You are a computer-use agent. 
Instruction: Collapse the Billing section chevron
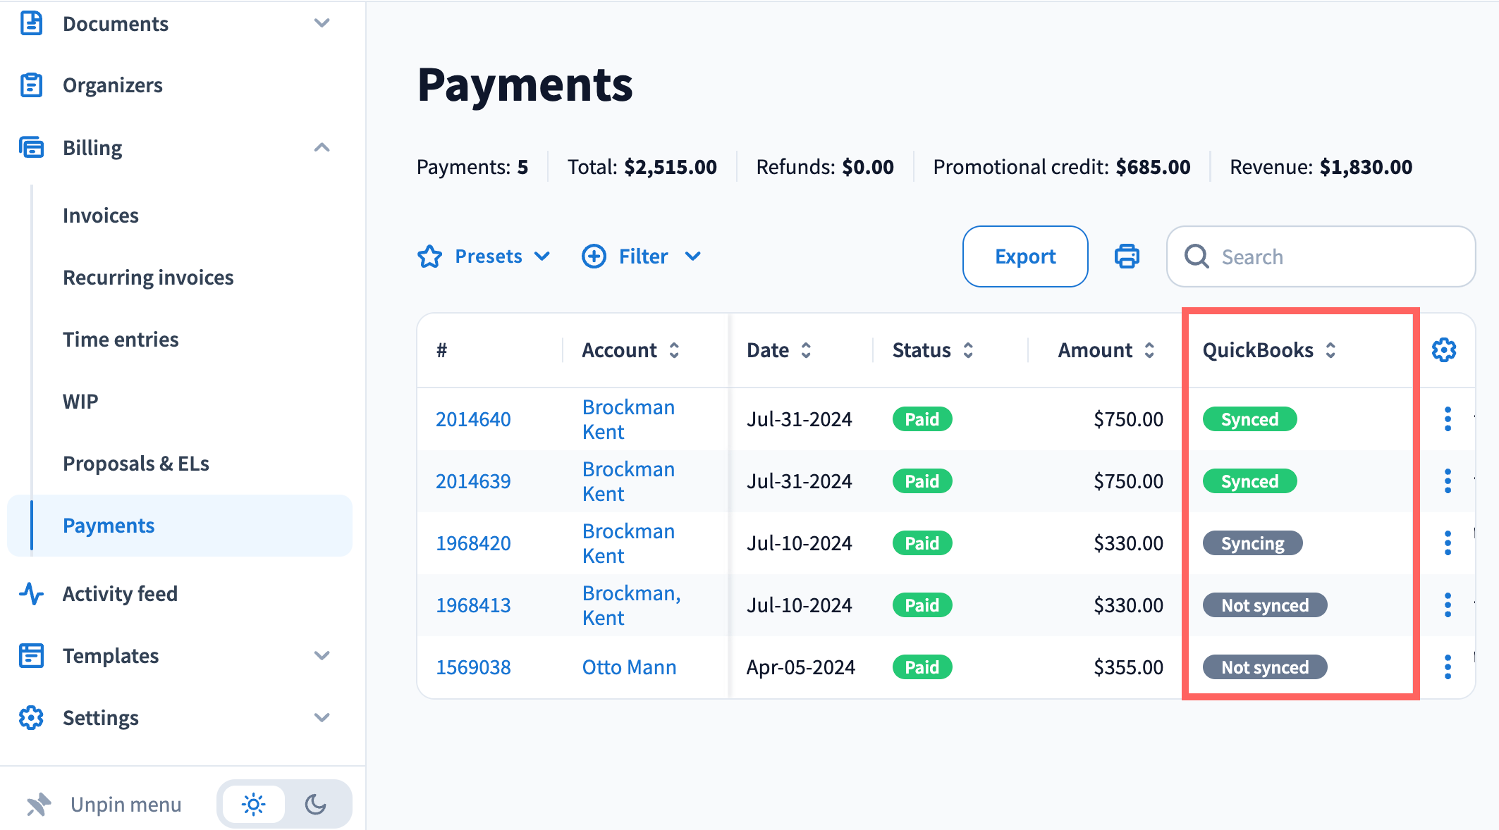pyautogui.click(x=322, y=147)
